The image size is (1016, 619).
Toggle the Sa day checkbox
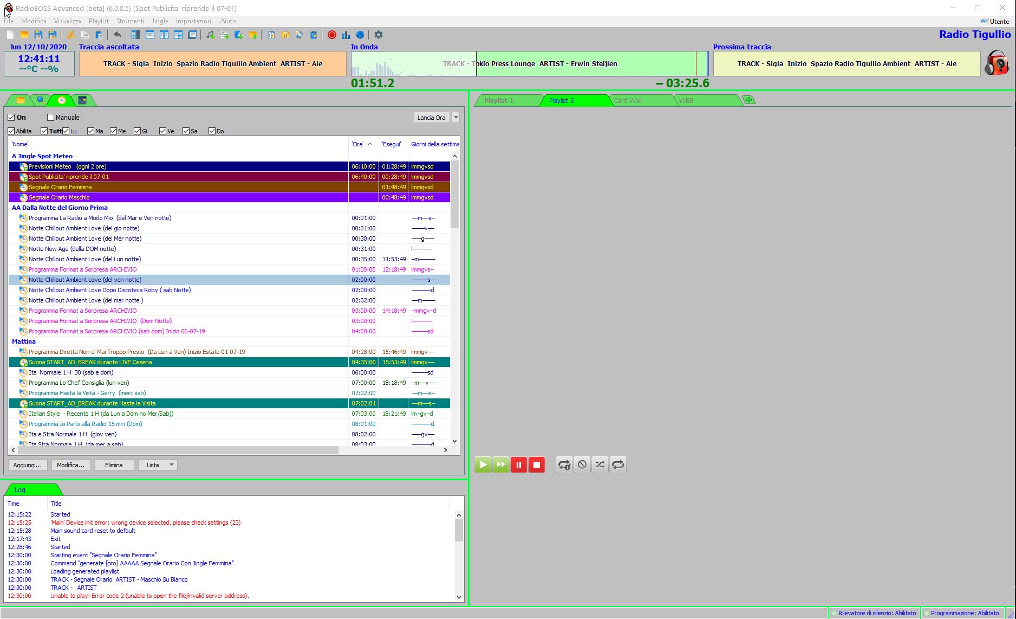pyautogui.click(x=186, y=131)
